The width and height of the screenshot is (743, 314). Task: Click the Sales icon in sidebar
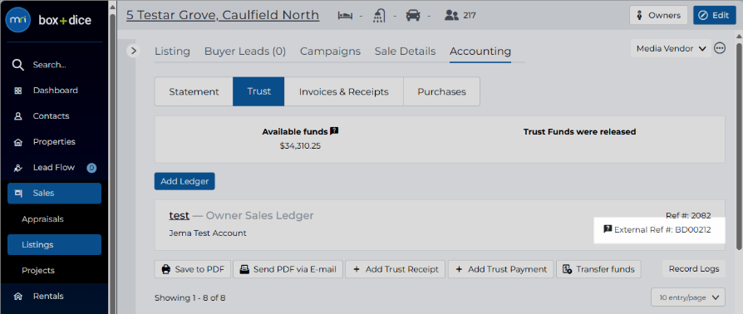[x=18, y=194]
